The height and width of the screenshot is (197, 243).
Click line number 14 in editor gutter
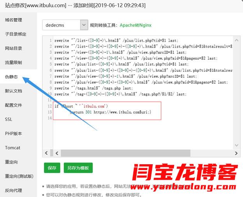pos(50,118)
